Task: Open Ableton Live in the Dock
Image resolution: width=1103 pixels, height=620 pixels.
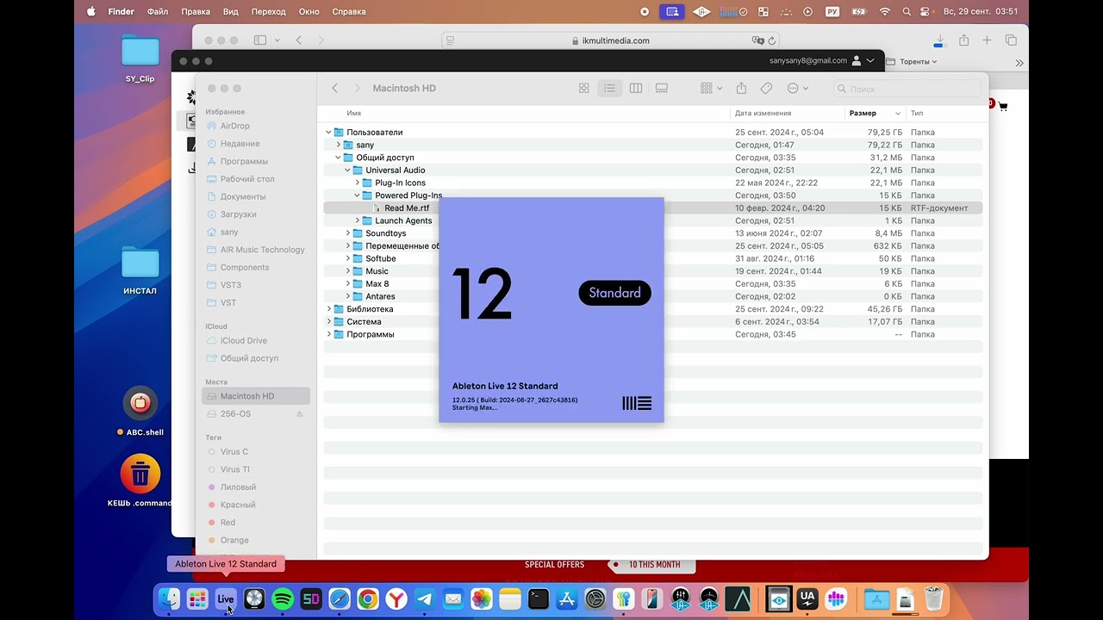Action: 226,598
